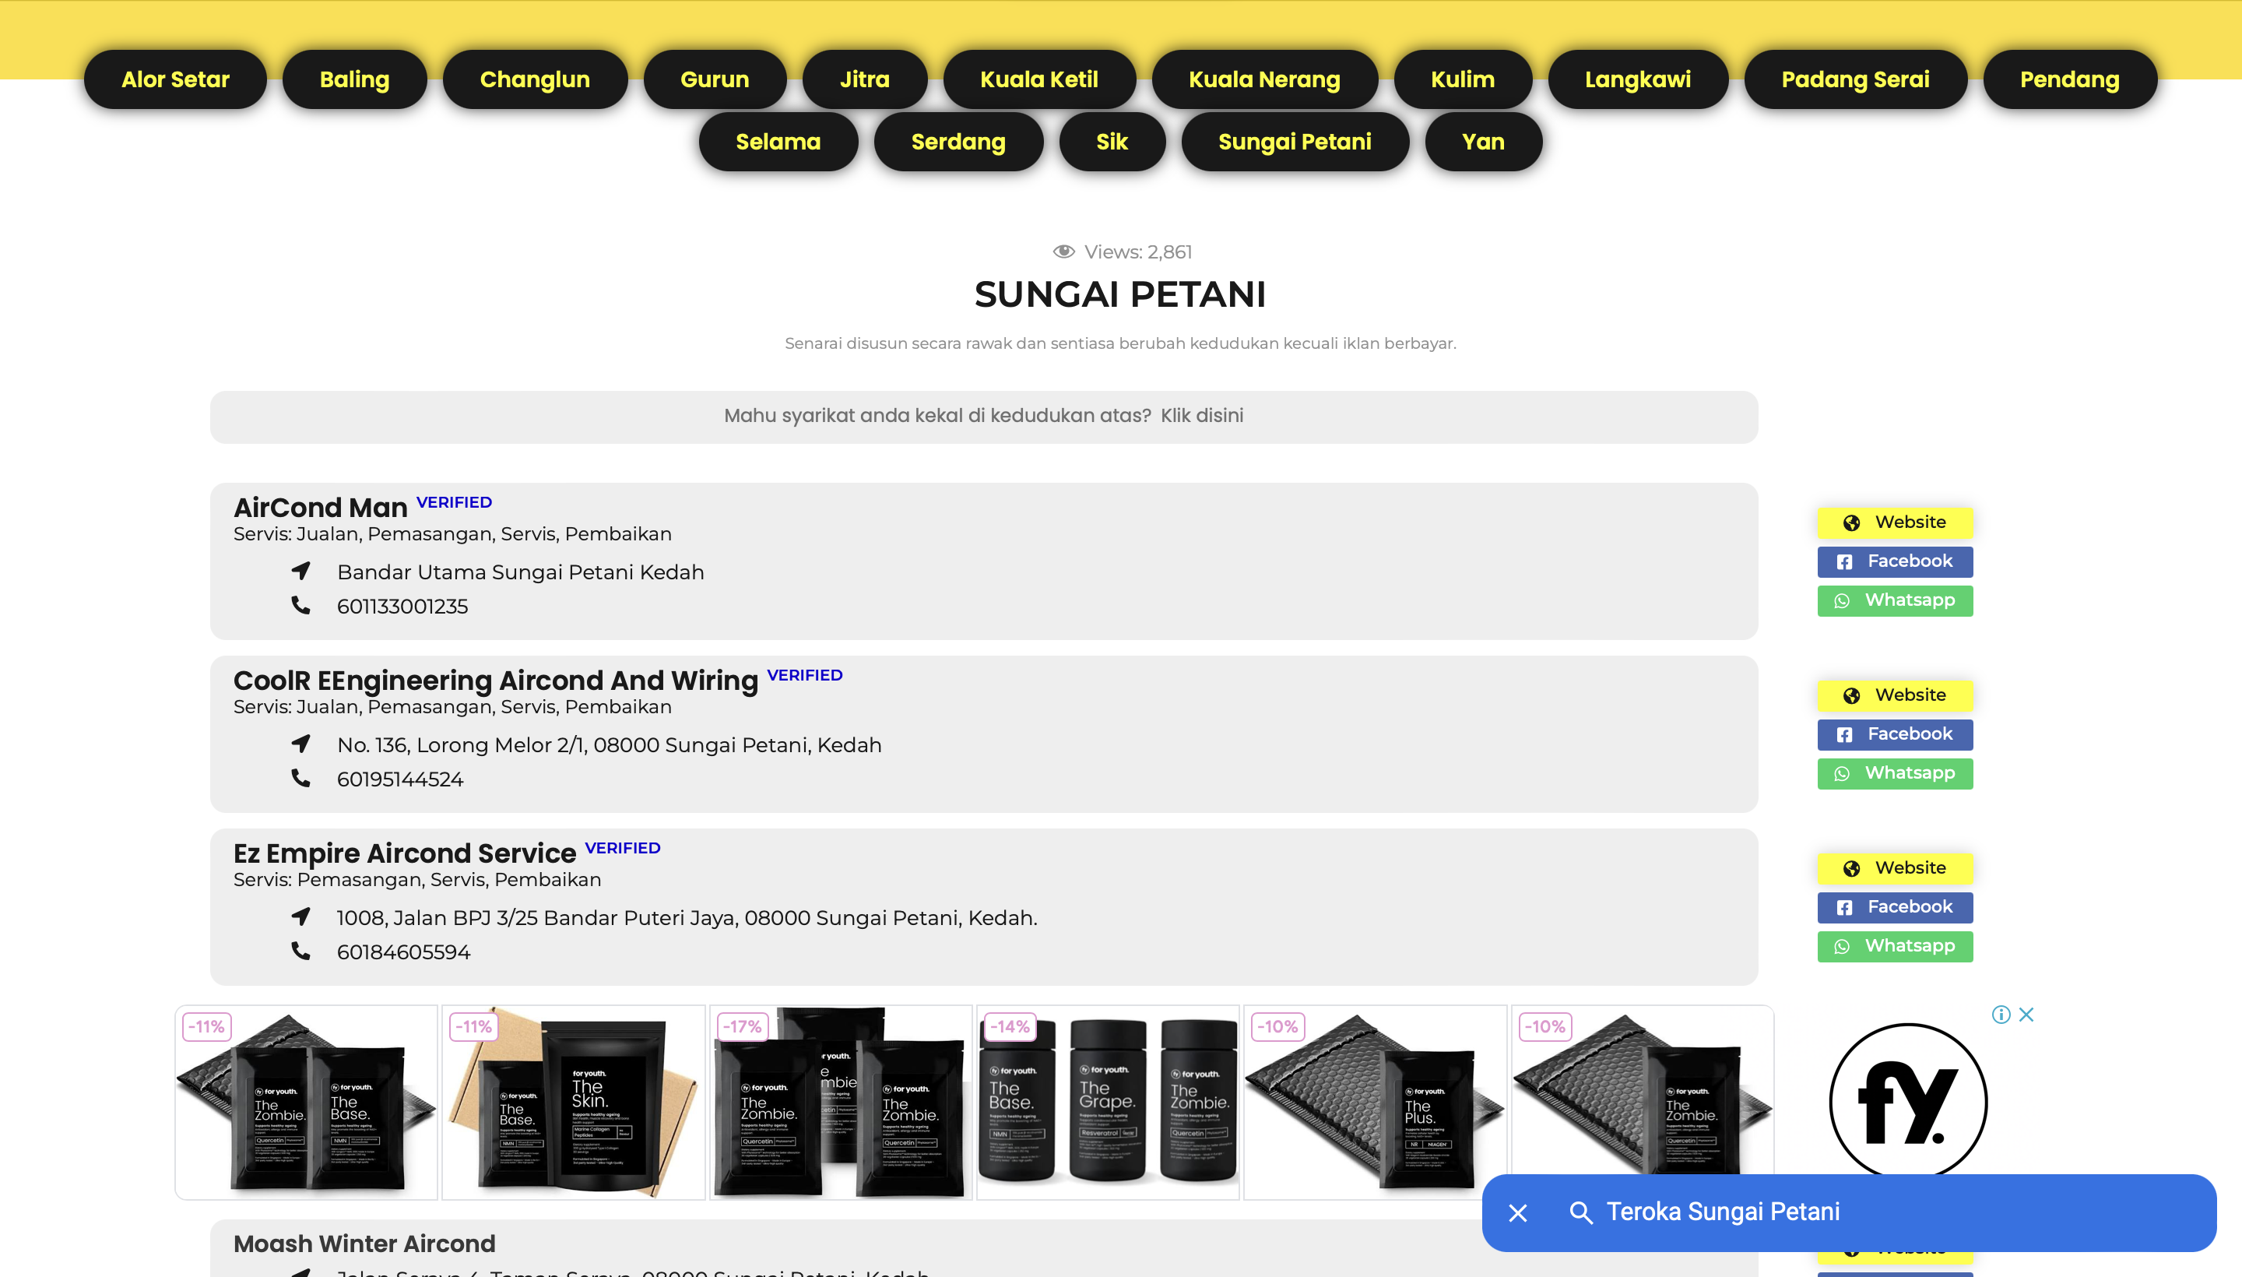Open the -14% bottles ad thumbnail
Image resolution: width=2242 pixels, height=1277 pixels.
click(x=1108, y=1102)
